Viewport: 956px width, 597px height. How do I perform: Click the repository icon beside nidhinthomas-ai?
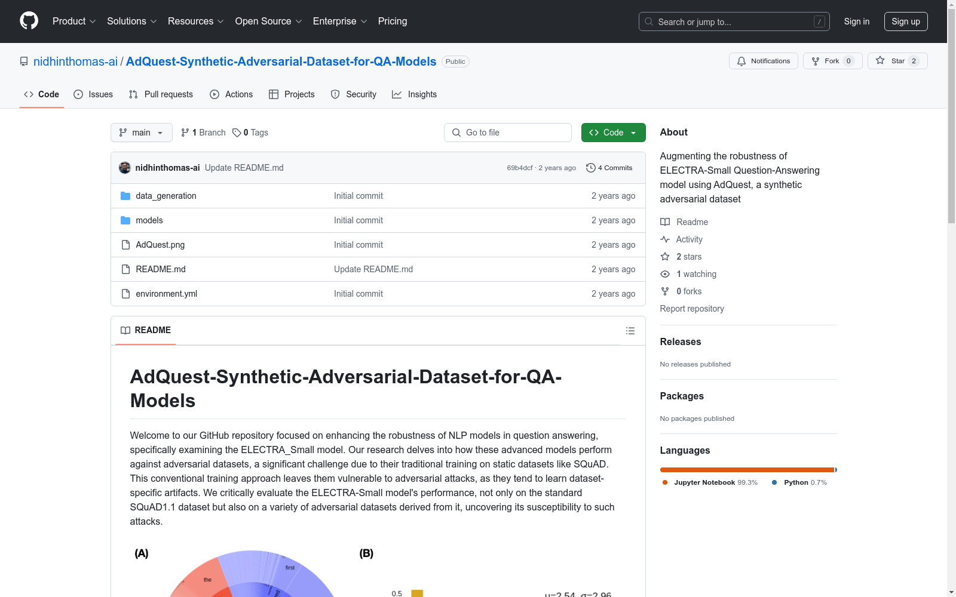pos(24,61)
